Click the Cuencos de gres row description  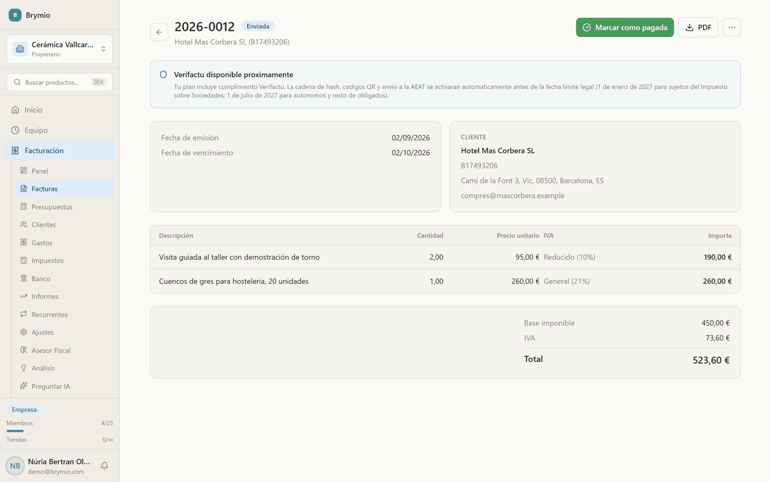click(x=234, y=281)
